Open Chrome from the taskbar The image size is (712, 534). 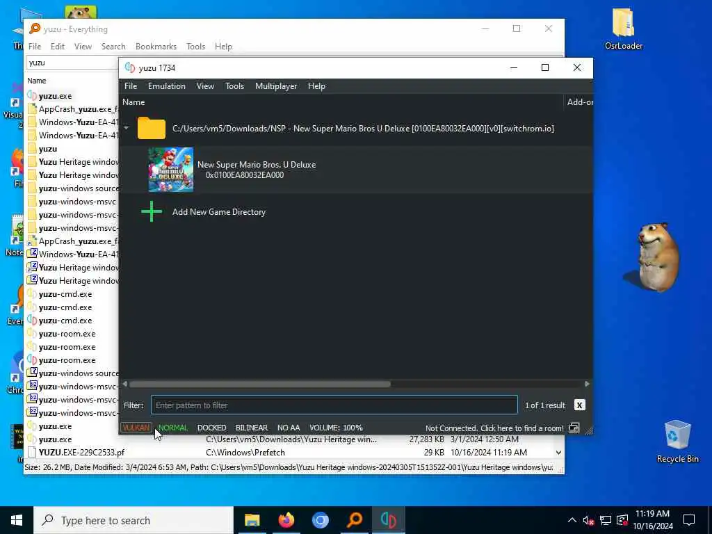[x=320, y=520]
